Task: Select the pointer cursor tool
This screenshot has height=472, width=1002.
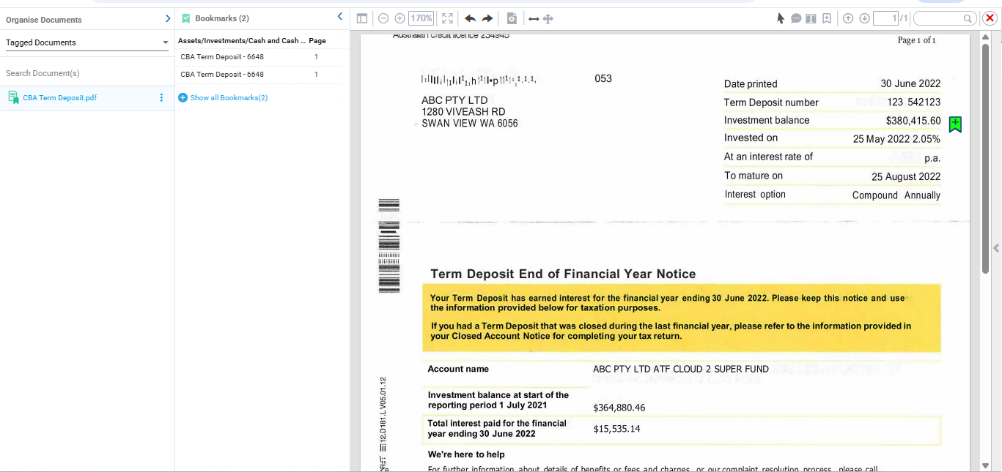Action: (781, 18)
